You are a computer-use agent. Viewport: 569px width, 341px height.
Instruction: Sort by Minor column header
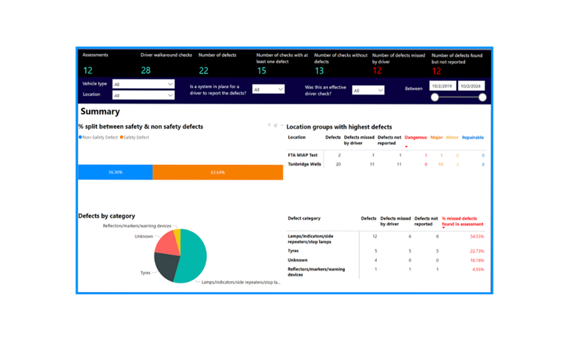coord(452,137)
